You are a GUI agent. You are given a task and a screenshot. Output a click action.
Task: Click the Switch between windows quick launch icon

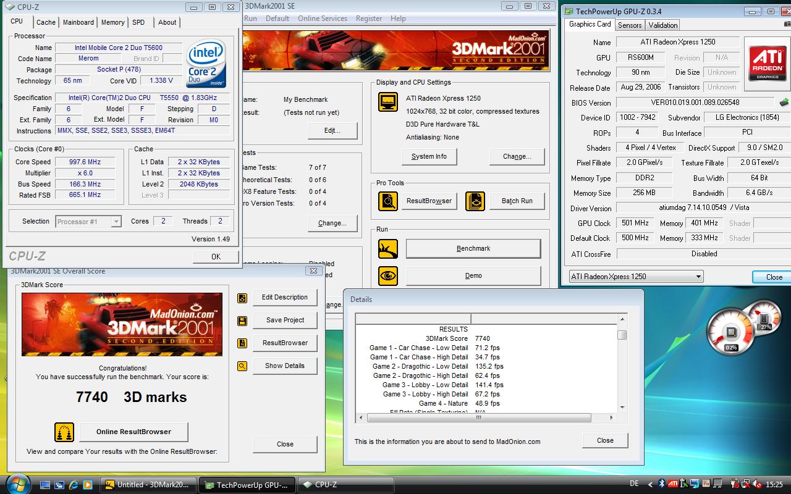pos(59,485)
